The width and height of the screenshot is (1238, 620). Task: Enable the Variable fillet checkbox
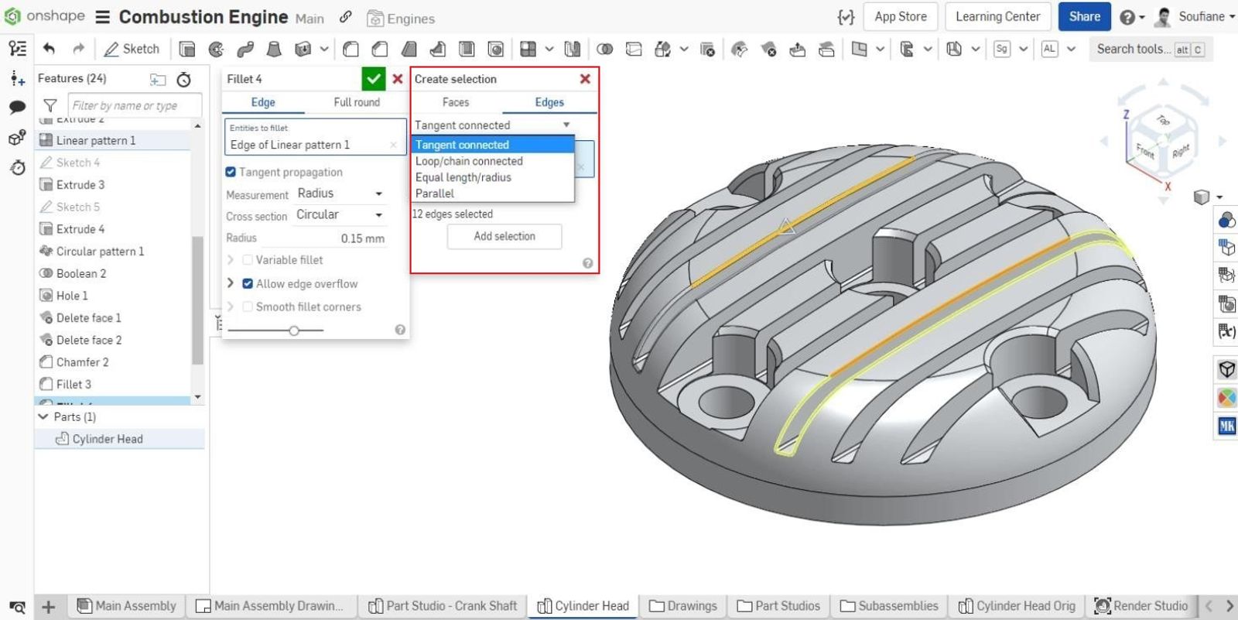click(x=248, y=260)
